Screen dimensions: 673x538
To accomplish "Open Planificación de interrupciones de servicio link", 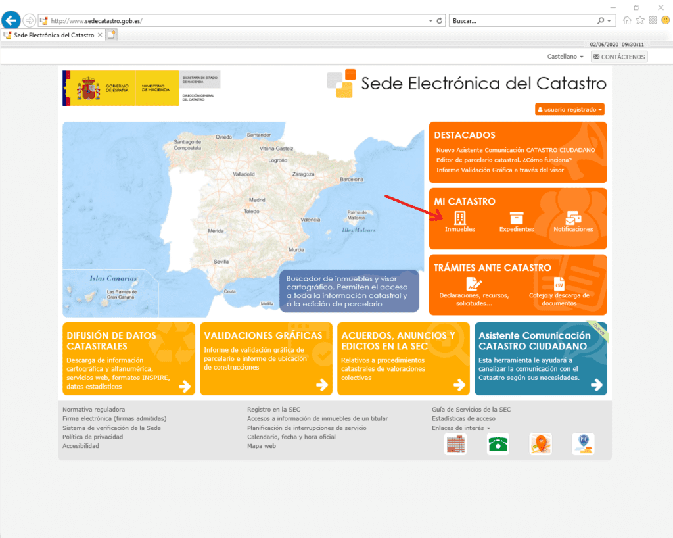I will tap(307, 428).
